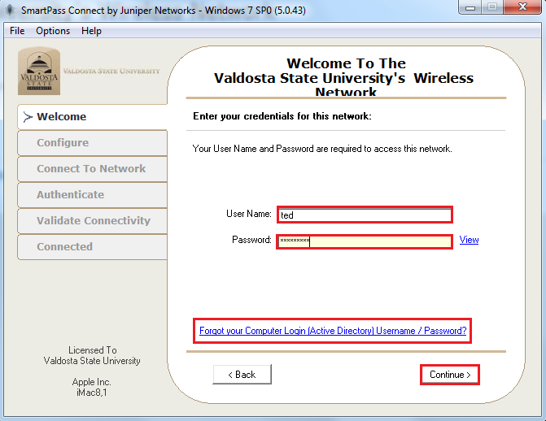546x421 pixels.
Task: Click the User Name input field
Action: (365, 215)
